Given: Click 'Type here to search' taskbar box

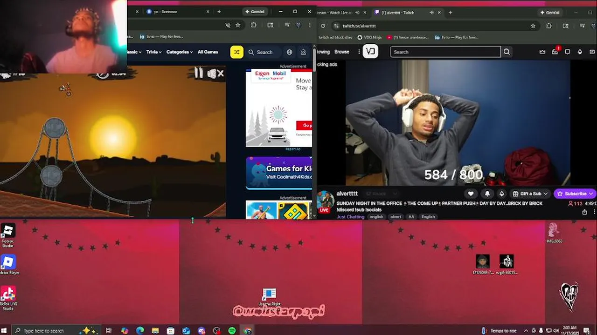Looking at the screenshot, I should tap(56, 331).
